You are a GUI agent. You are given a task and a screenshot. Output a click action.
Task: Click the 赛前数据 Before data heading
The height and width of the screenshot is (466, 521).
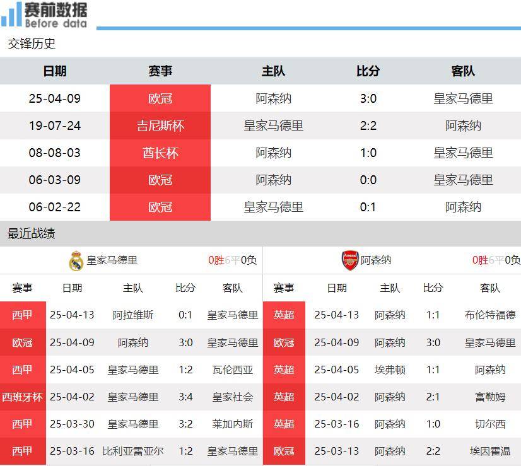[56, 15]
